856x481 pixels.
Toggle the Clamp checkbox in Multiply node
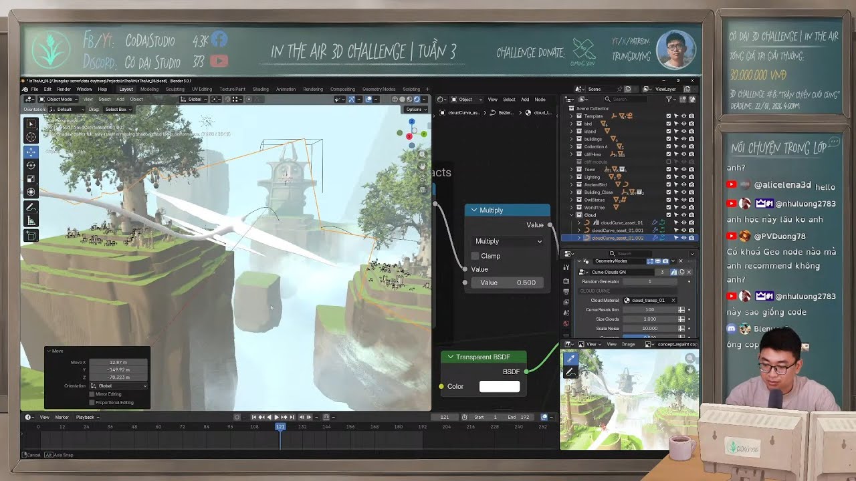pos(475,256)
